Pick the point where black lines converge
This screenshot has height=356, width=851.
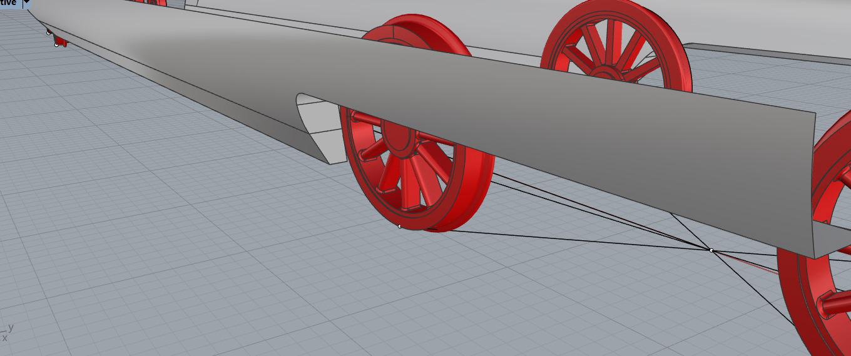click(711, 250)
